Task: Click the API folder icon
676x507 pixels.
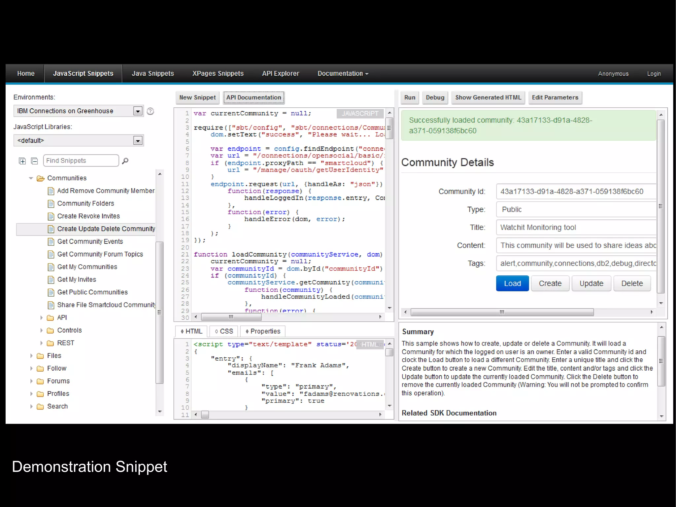Action: [x=51, y=318]
